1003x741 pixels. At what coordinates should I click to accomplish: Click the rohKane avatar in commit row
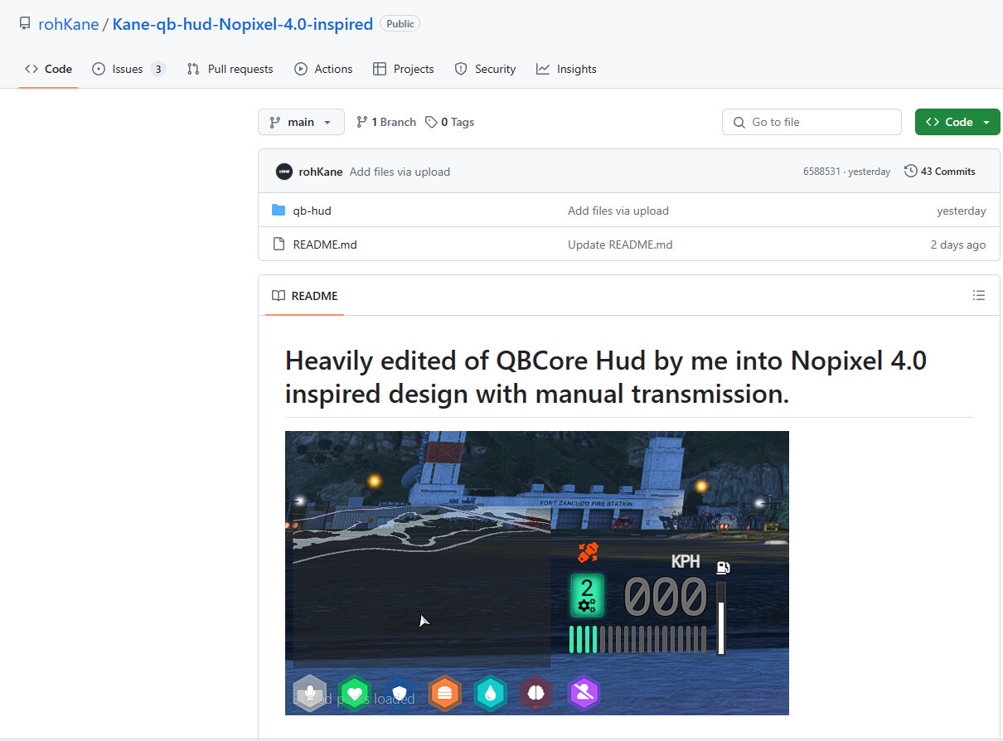coord(284,172)
